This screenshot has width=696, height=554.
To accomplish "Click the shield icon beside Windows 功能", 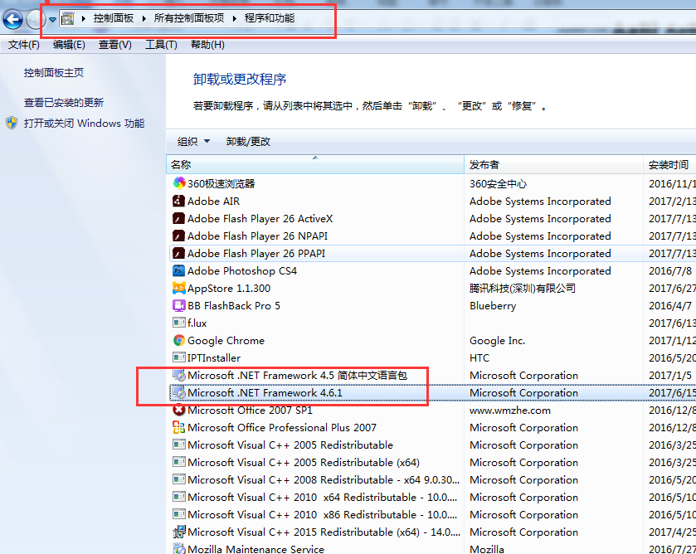I will (12, 123).
